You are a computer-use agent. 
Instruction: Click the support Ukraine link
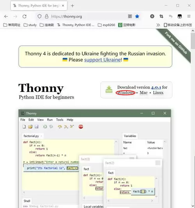click(103, 60)
